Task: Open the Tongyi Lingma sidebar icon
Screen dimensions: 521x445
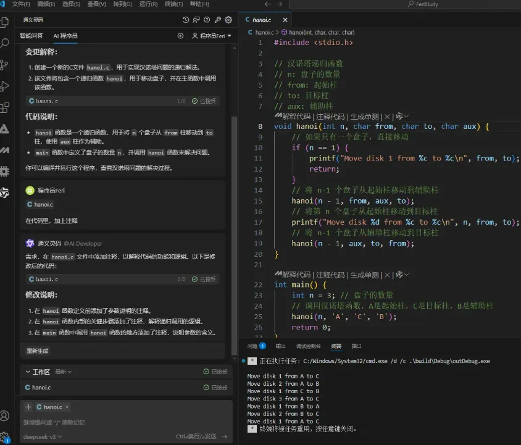Action: pos(5,193)
